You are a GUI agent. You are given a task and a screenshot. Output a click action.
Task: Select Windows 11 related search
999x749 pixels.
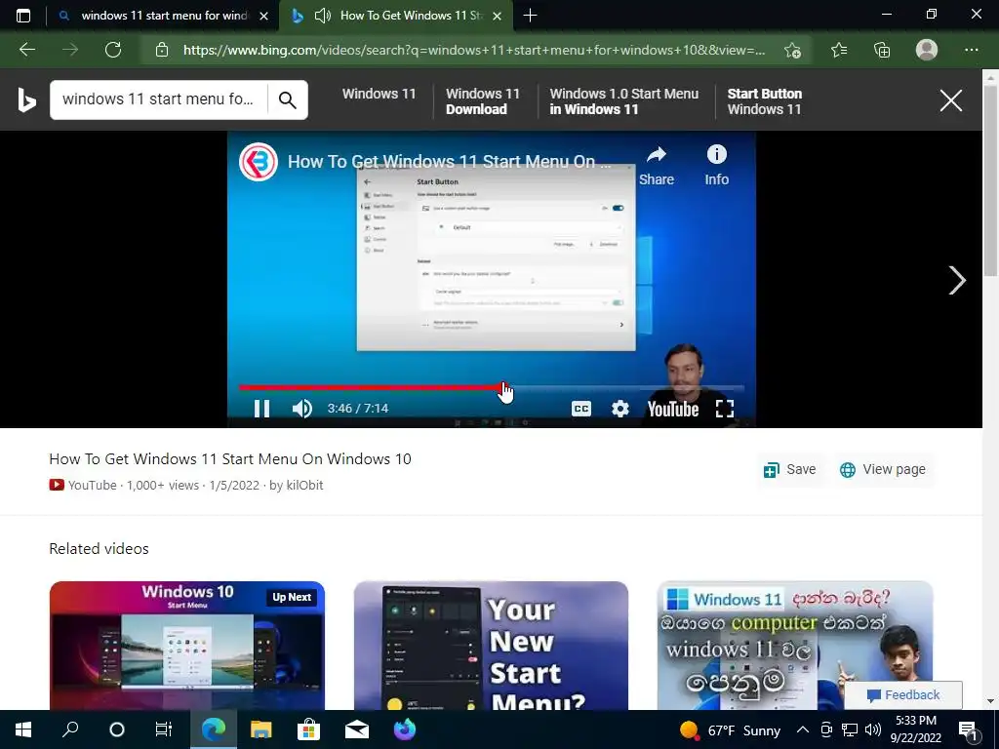coord(380,94)
